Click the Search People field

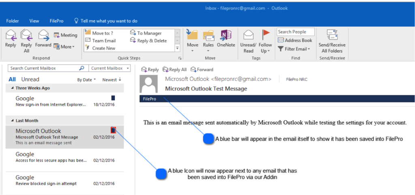[295, 32]
